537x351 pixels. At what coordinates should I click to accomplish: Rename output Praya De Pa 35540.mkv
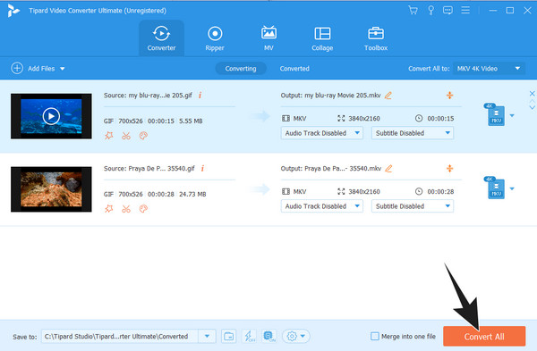pyautogui.click(x=388, y=169)
